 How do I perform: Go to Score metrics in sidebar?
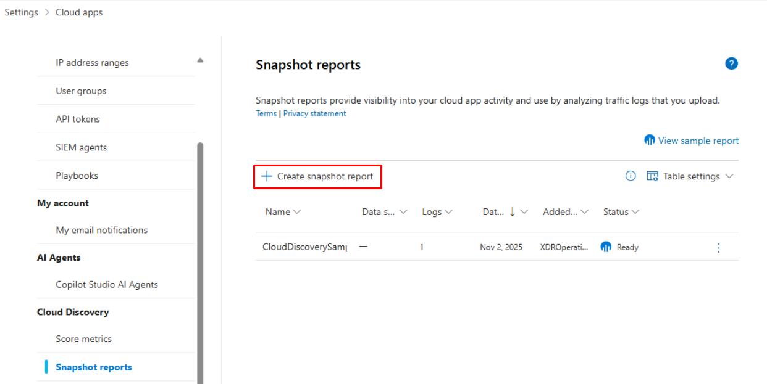click(83, 339)
